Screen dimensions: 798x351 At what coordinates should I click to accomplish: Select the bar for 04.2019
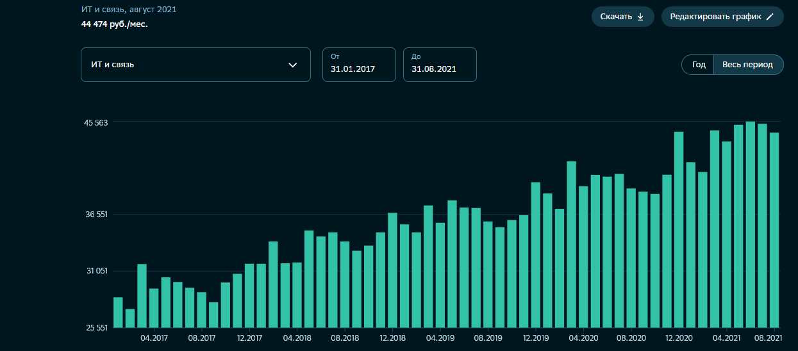coord(440,275)
